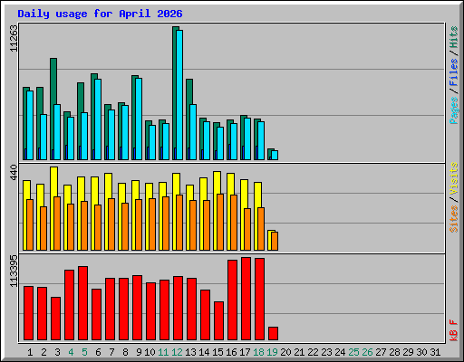The height and width of the screenshot is (362, 464).
Task: Select x-axis day label 16
Action: (x=231, y=352)
